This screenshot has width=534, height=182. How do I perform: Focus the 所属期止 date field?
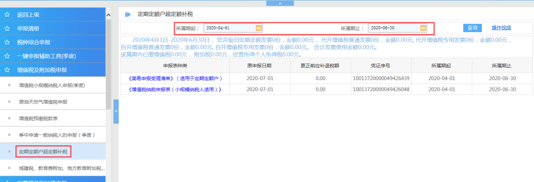tap(397, 28)
